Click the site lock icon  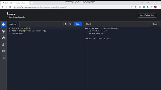[15, 7]
